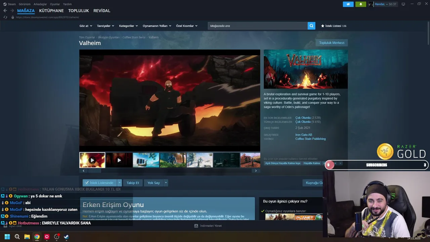Image resolution: width=430 pixels, height=242 pixels.
Task: Go forward with the navigation arrow
Action: (12, 11)
